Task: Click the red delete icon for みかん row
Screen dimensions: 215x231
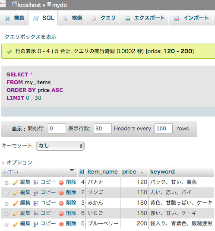Action: tap(61, 203)
